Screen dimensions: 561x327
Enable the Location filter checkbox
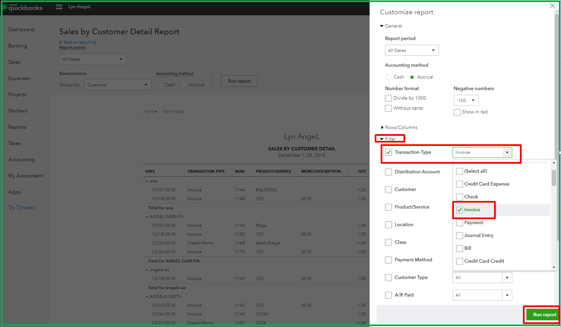[x=388, y=225]
